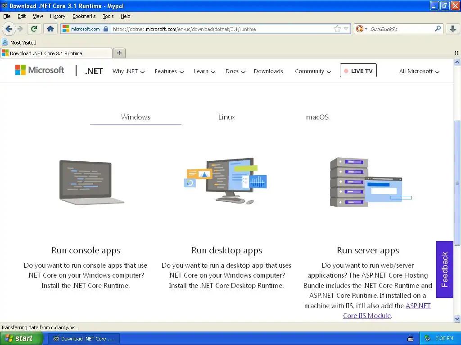Switch to the Windows OS tab
This screenshot has width=461, height=345.
136,117
